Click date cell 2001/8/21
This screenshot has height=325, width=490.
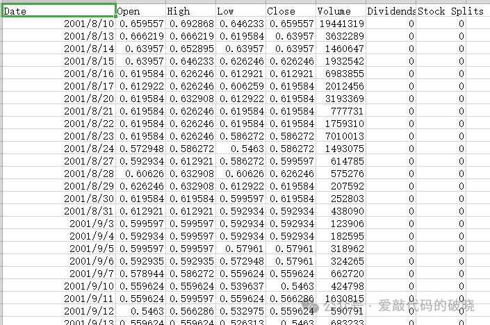pyautogui.click(x=59, y=111)
